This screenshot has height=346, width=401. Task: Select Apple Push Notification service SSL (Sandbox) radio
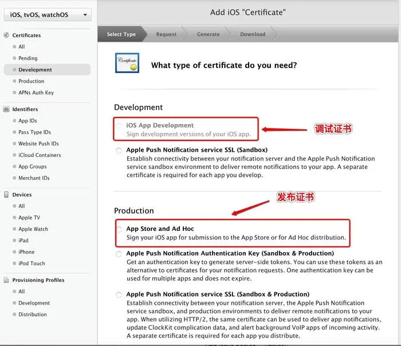pyautogui.click(x=119, y=150)
